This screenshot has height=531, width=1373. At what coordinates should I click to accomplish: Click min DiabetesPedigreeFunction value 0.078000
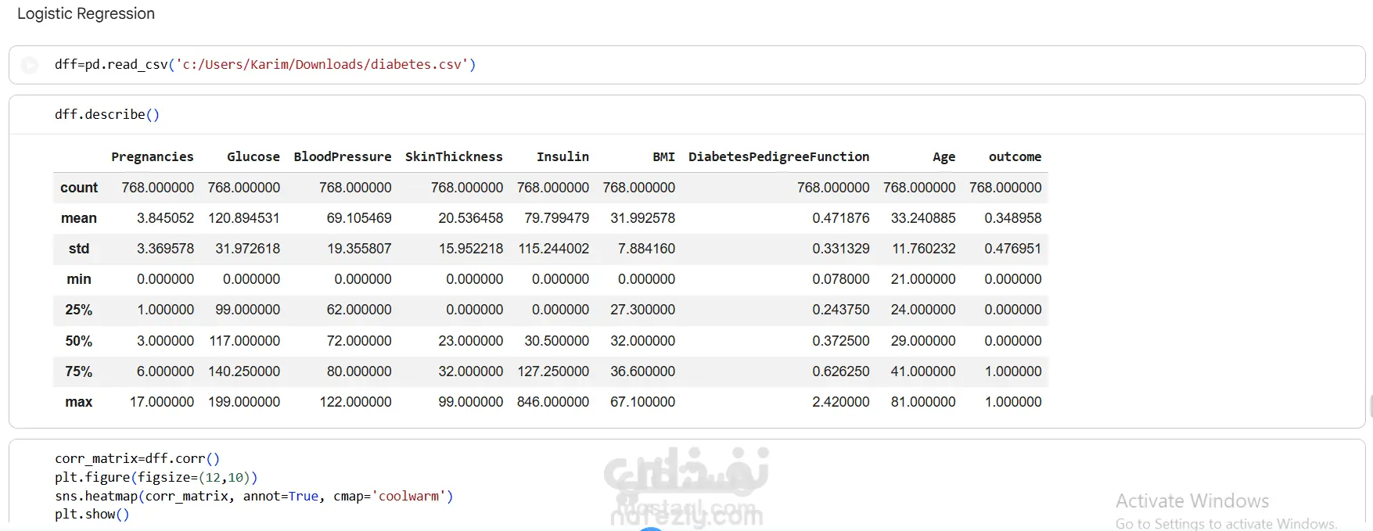tap(841, 279)
